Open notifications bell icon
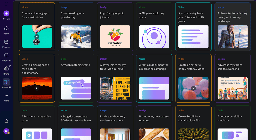 click(x=6, y=121)
